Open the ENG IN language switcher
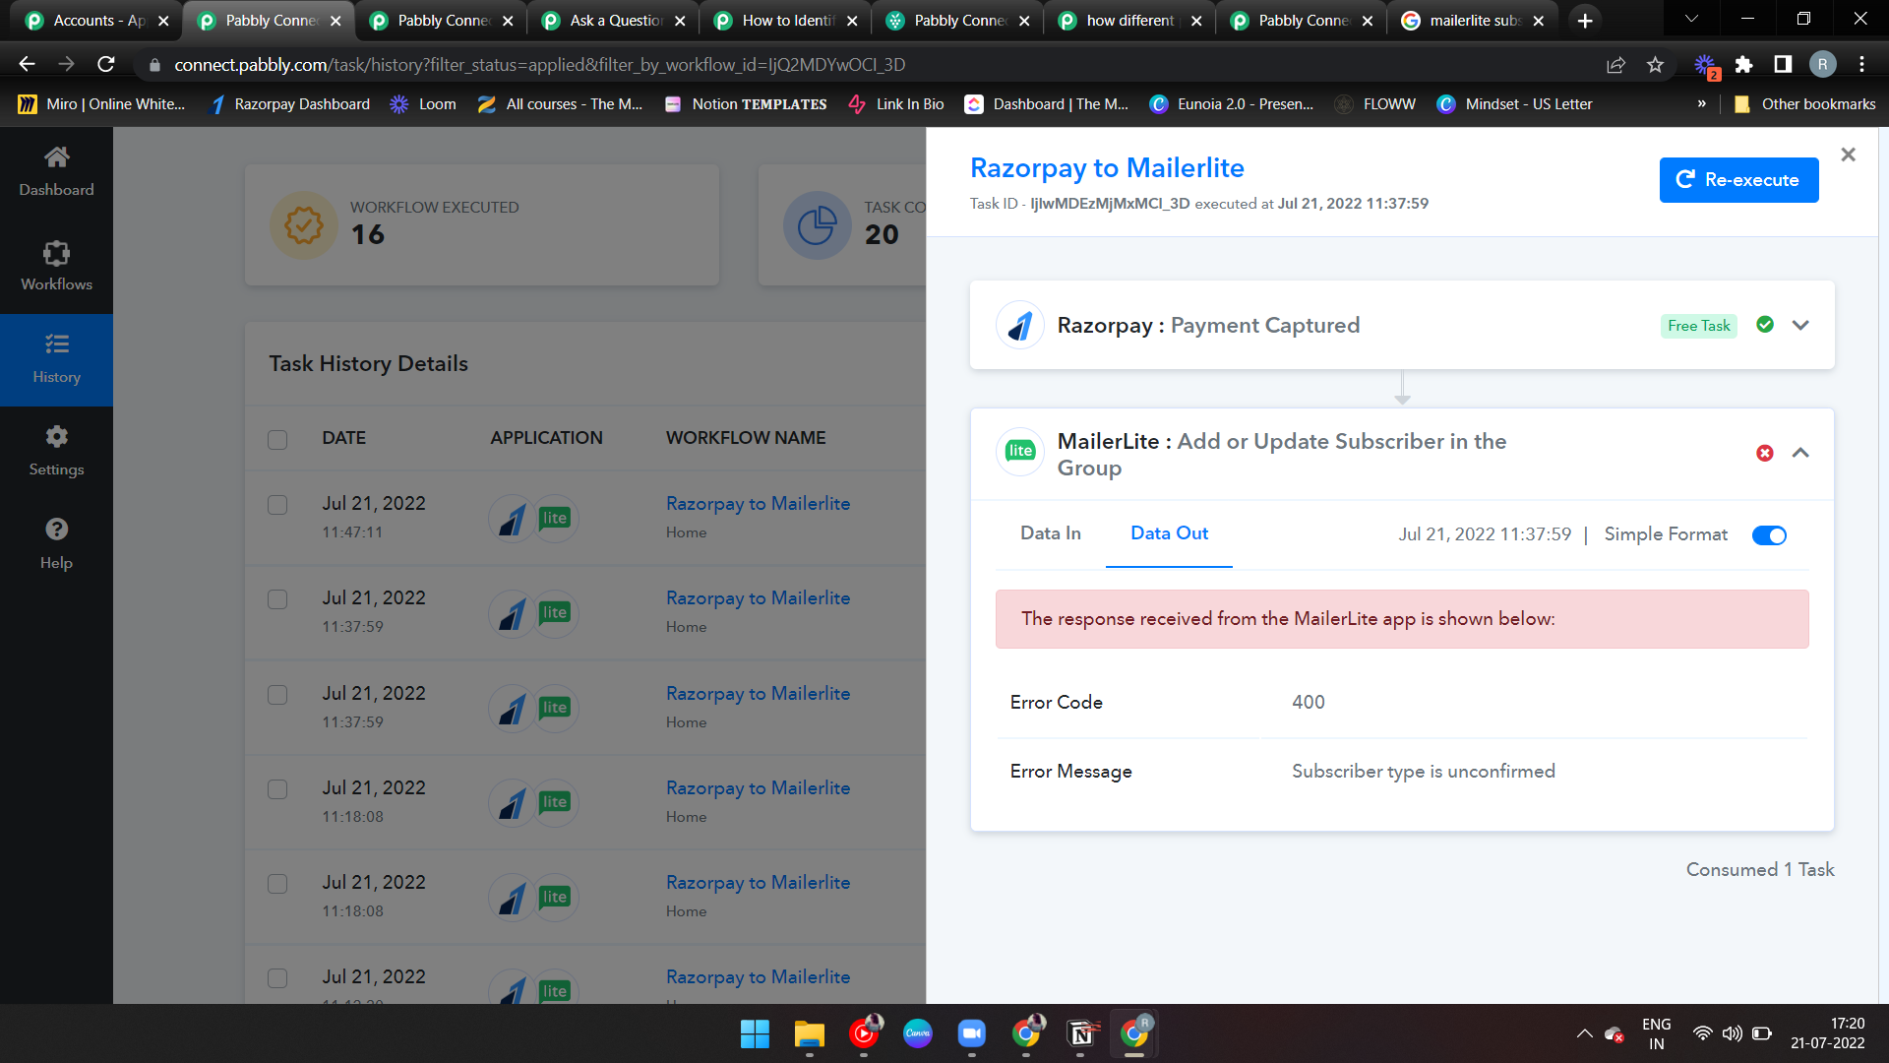The image size is (1889, 1063). pos(1656,1033)
